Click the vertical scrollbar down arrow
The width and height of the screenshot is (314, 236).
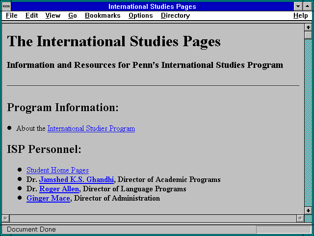coord(308,210)
